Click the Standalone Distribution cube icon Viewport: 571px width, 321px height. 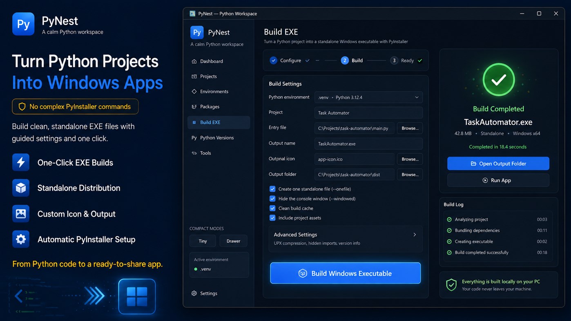(x=21, y=188)
